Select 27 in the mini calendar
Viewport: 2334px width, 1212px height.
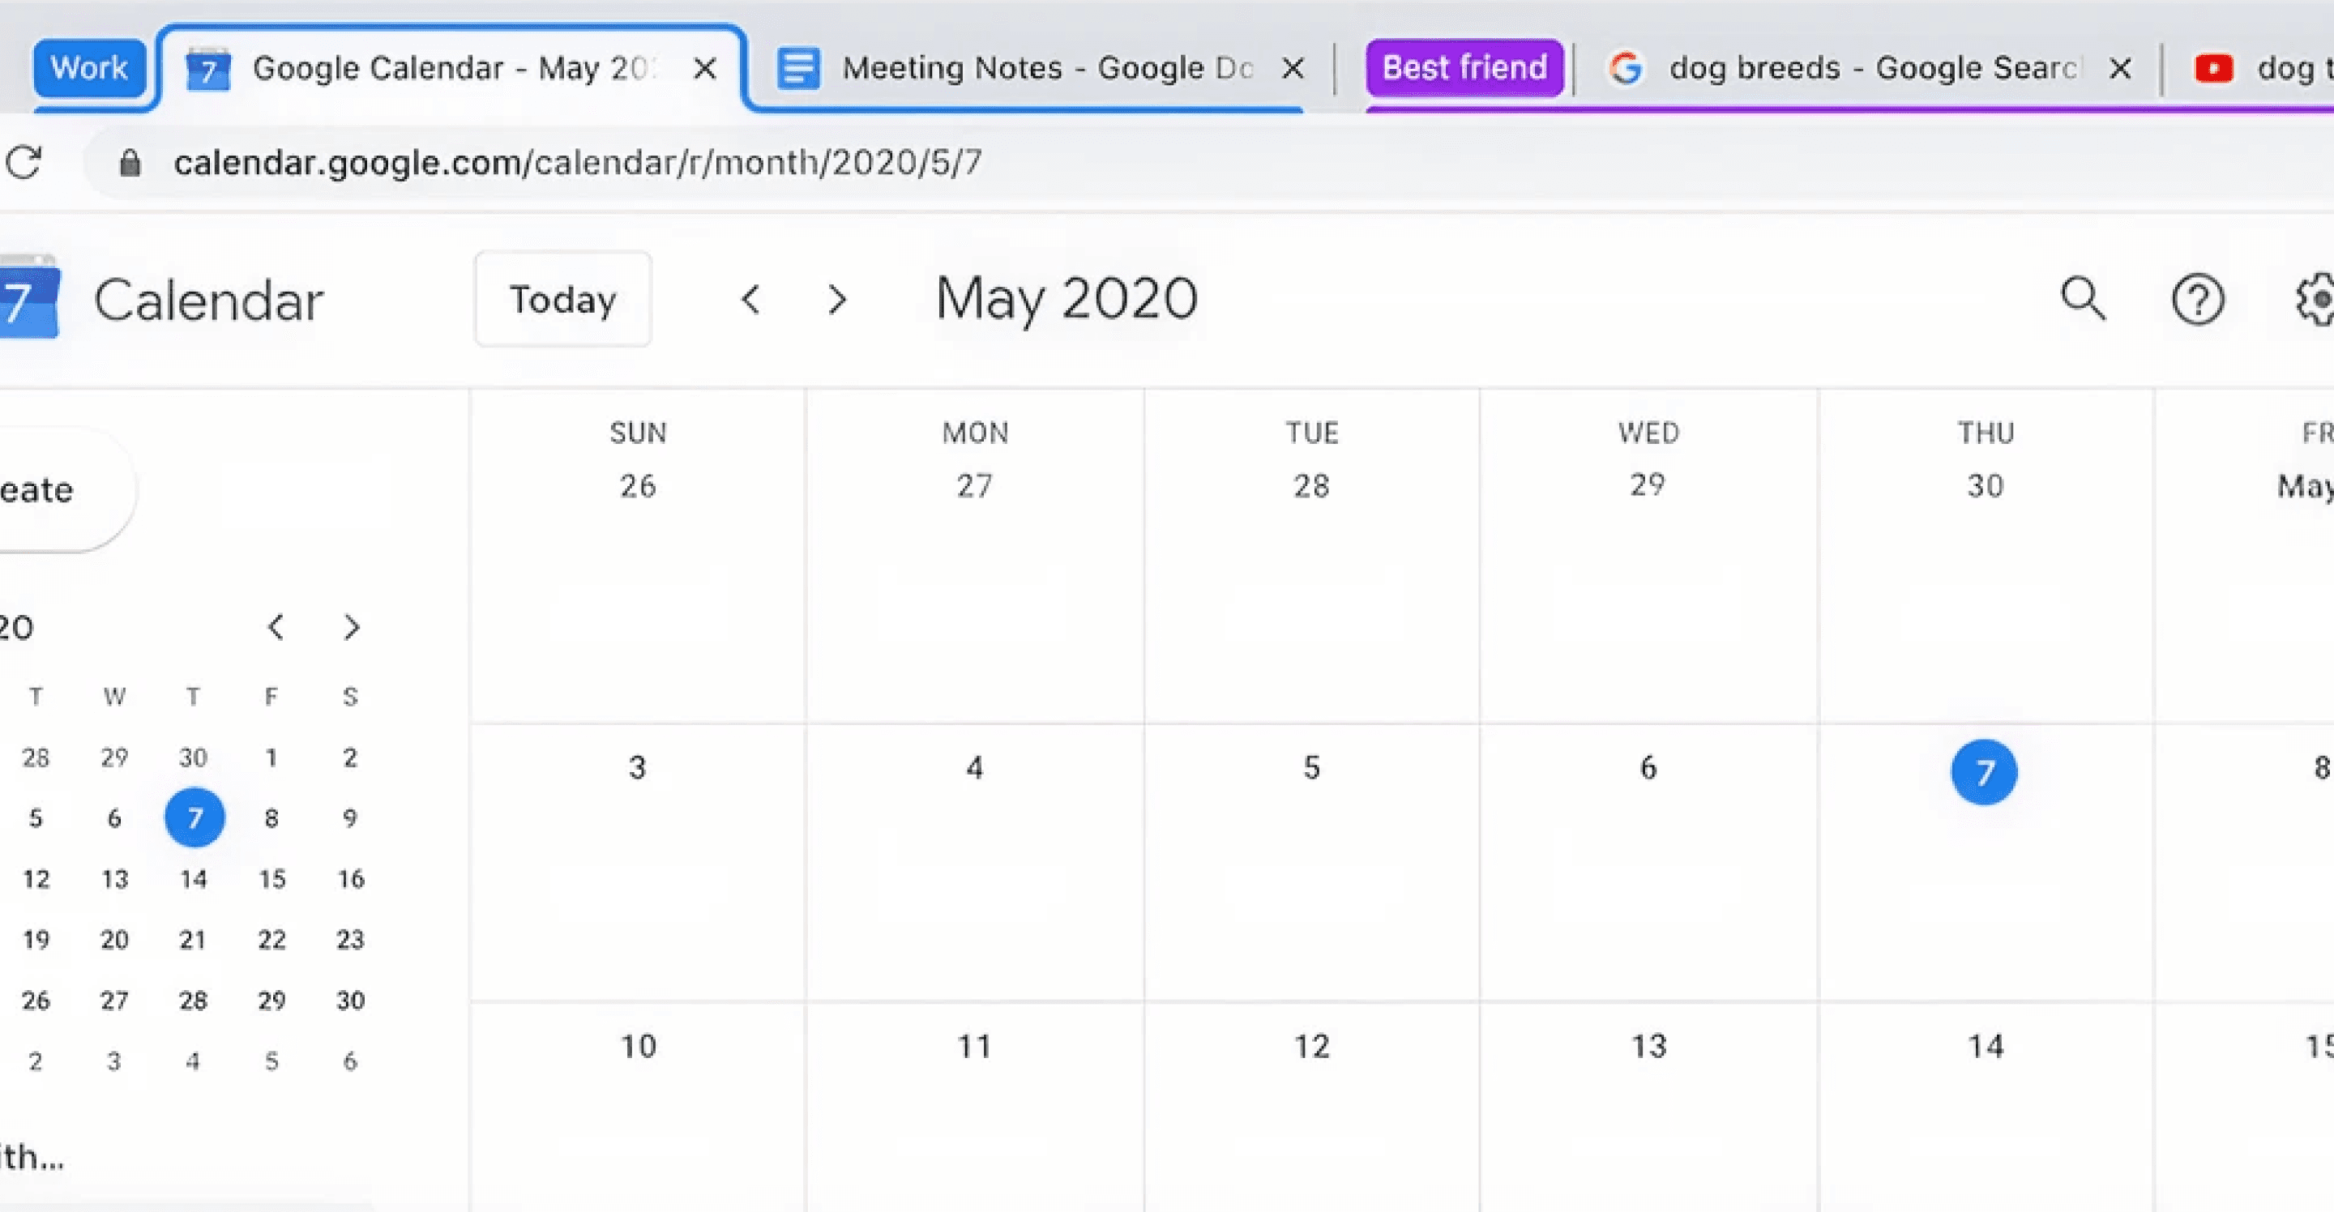114,1000
